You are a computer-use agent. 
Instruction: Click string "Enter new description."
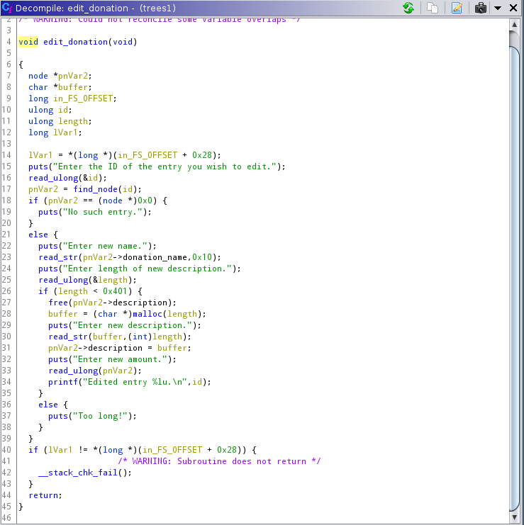(x=133, y=325)
